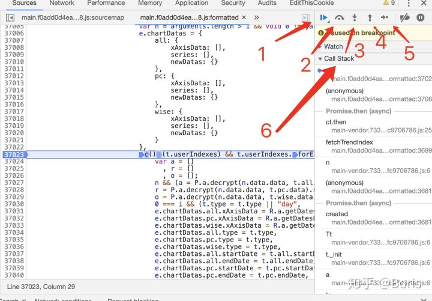Click 'Line 37023, Column 29' status text
The height and width of the screenshot is (301, 432).
[x=41, y=287]
